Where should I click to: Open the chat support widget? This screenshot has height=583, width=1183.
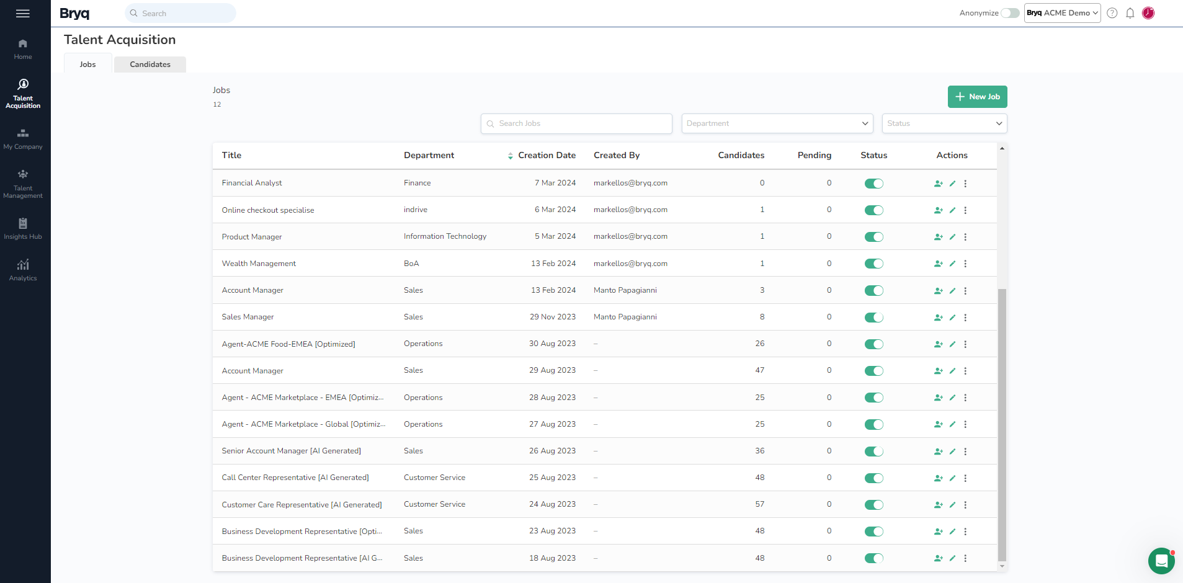click(1161, 561)
